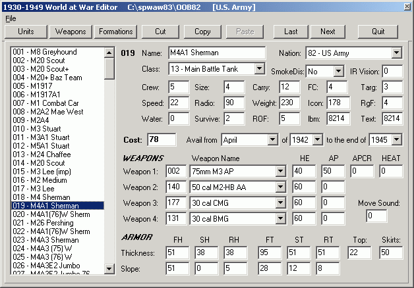Open the Weapons editor
The height and width of the screenshot is (288, 414).
click(x=71, y=32)
